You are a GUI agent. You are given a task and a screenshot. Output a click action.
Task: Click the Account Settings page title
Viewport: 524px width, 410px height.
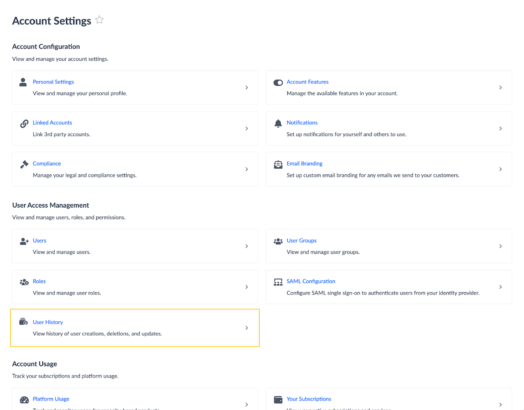coord(52,21)
